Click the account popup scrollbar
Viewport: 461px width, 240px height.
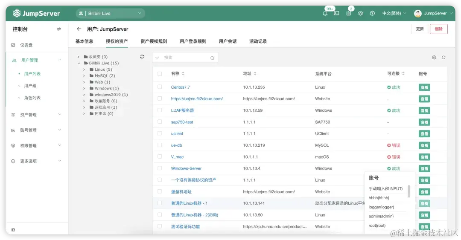click(x=409, y=191)
